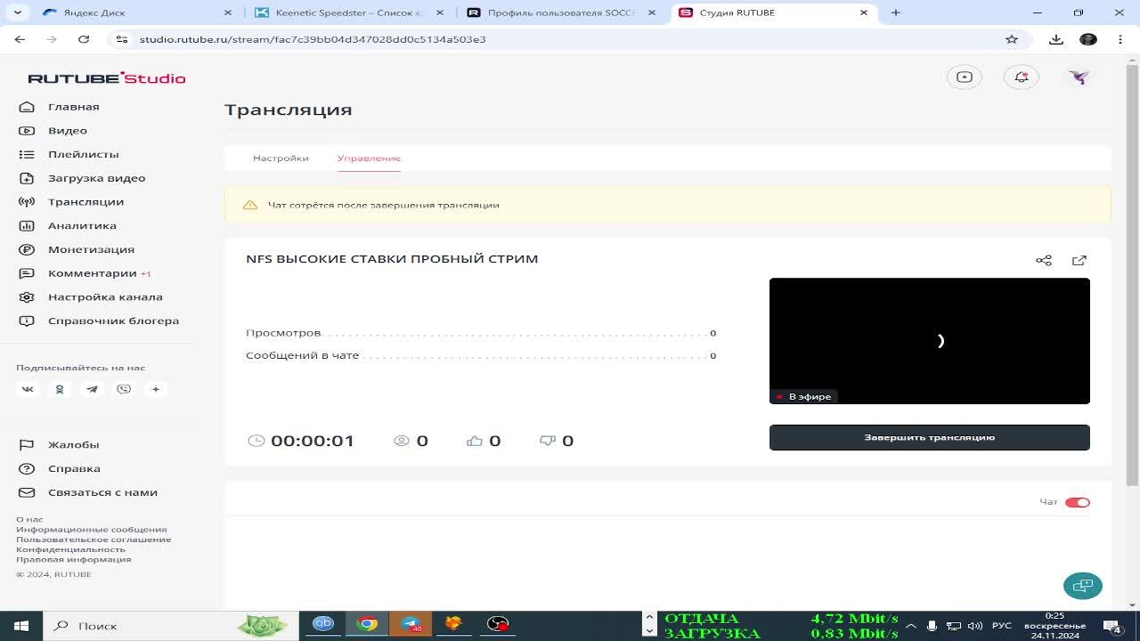Click the Telegram social icon

(92, 389)
